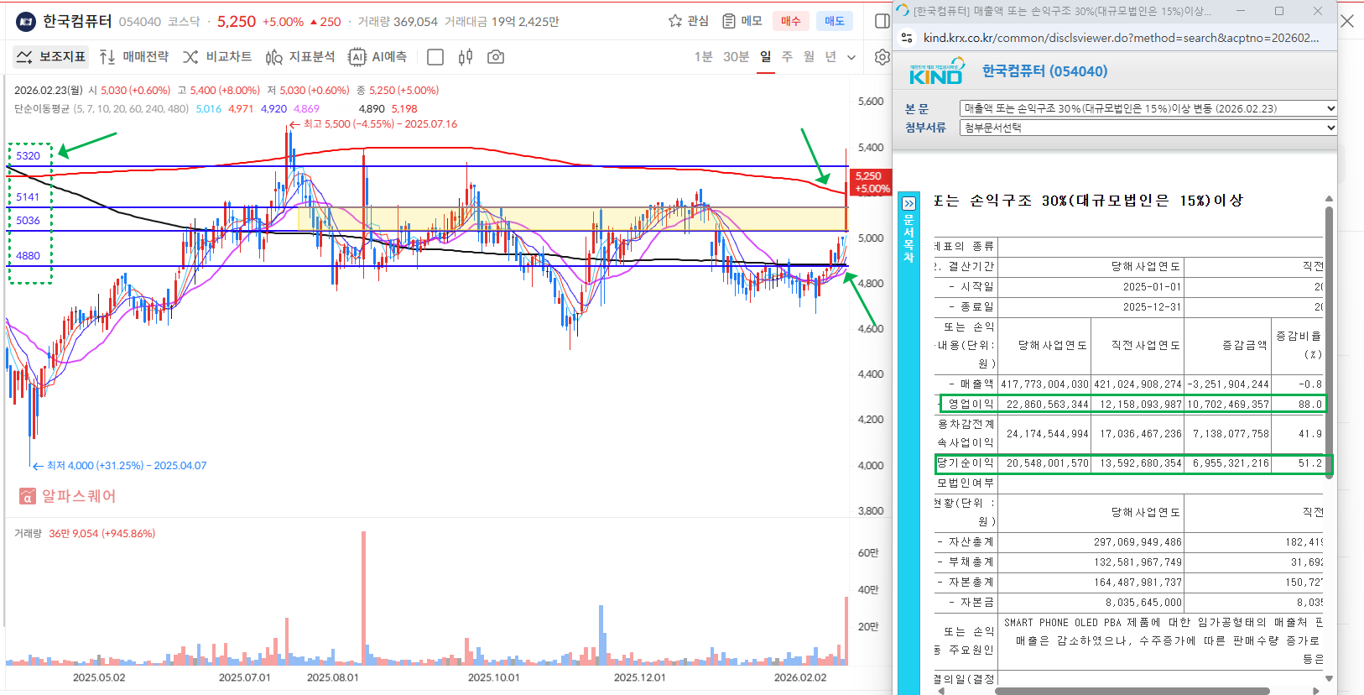Click the horizontal scrollbar in disclosure viewer
Viewport: 1364px width, 695px height.
pyautogui.click(x=1131, y=691)
